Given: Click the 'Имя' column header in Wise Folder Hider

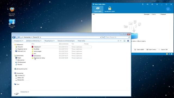Looking at the screenshot, I should pyautogui.click(x=94, y=14).
